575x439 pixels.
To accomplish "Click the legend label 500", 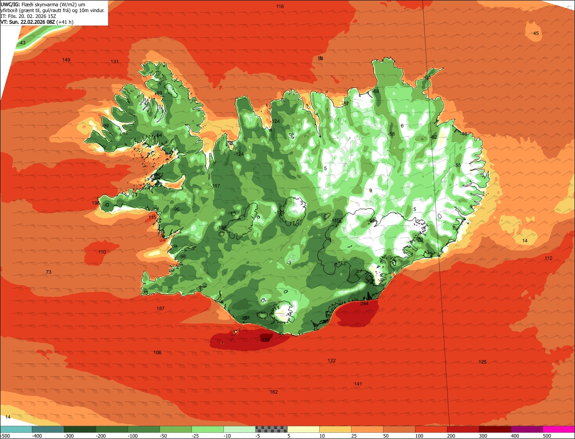I will click(547, 436).
